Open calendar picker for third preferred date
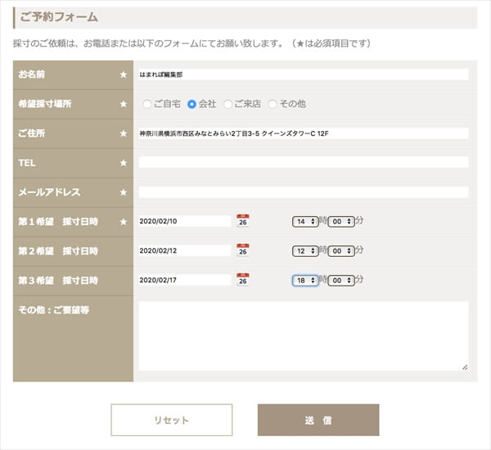The width and height of the screenshot is (491, 450). (x=243, y=280)
